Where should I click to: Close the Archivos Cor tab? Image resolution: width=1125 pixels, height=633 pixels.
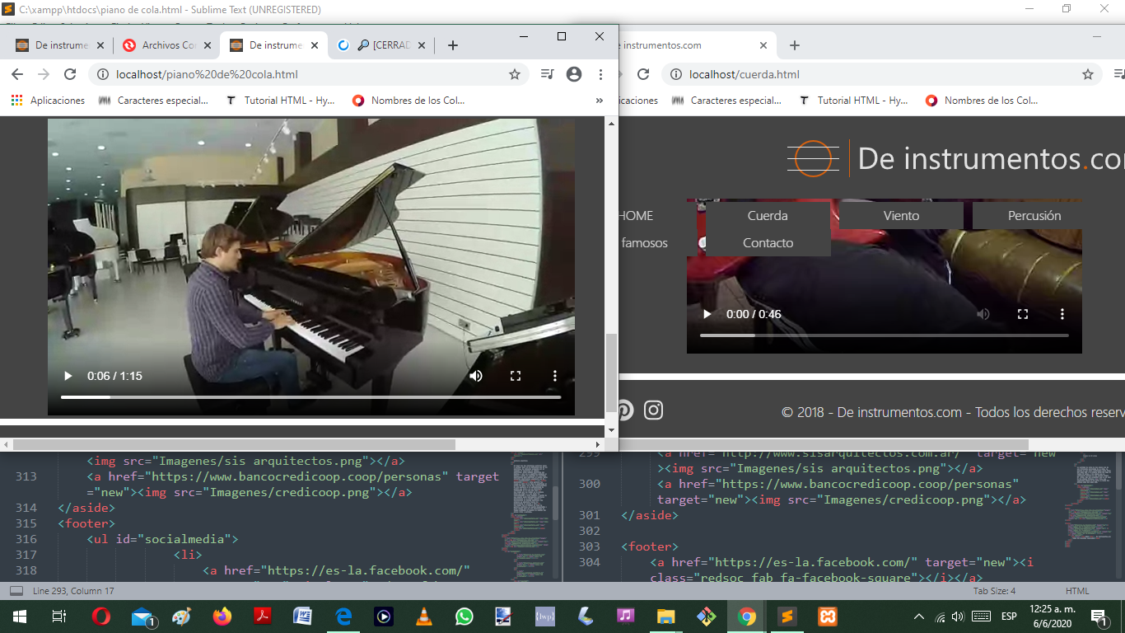pos(208,45)
